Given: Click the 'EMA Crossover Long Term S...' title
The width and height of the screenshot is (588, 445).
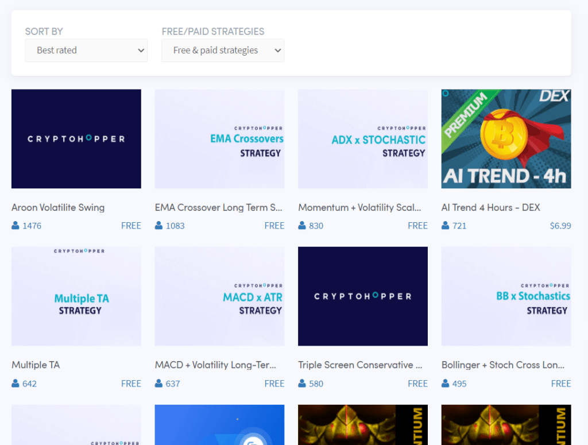Looking at the screenshot, I should (x=218, y=207).
